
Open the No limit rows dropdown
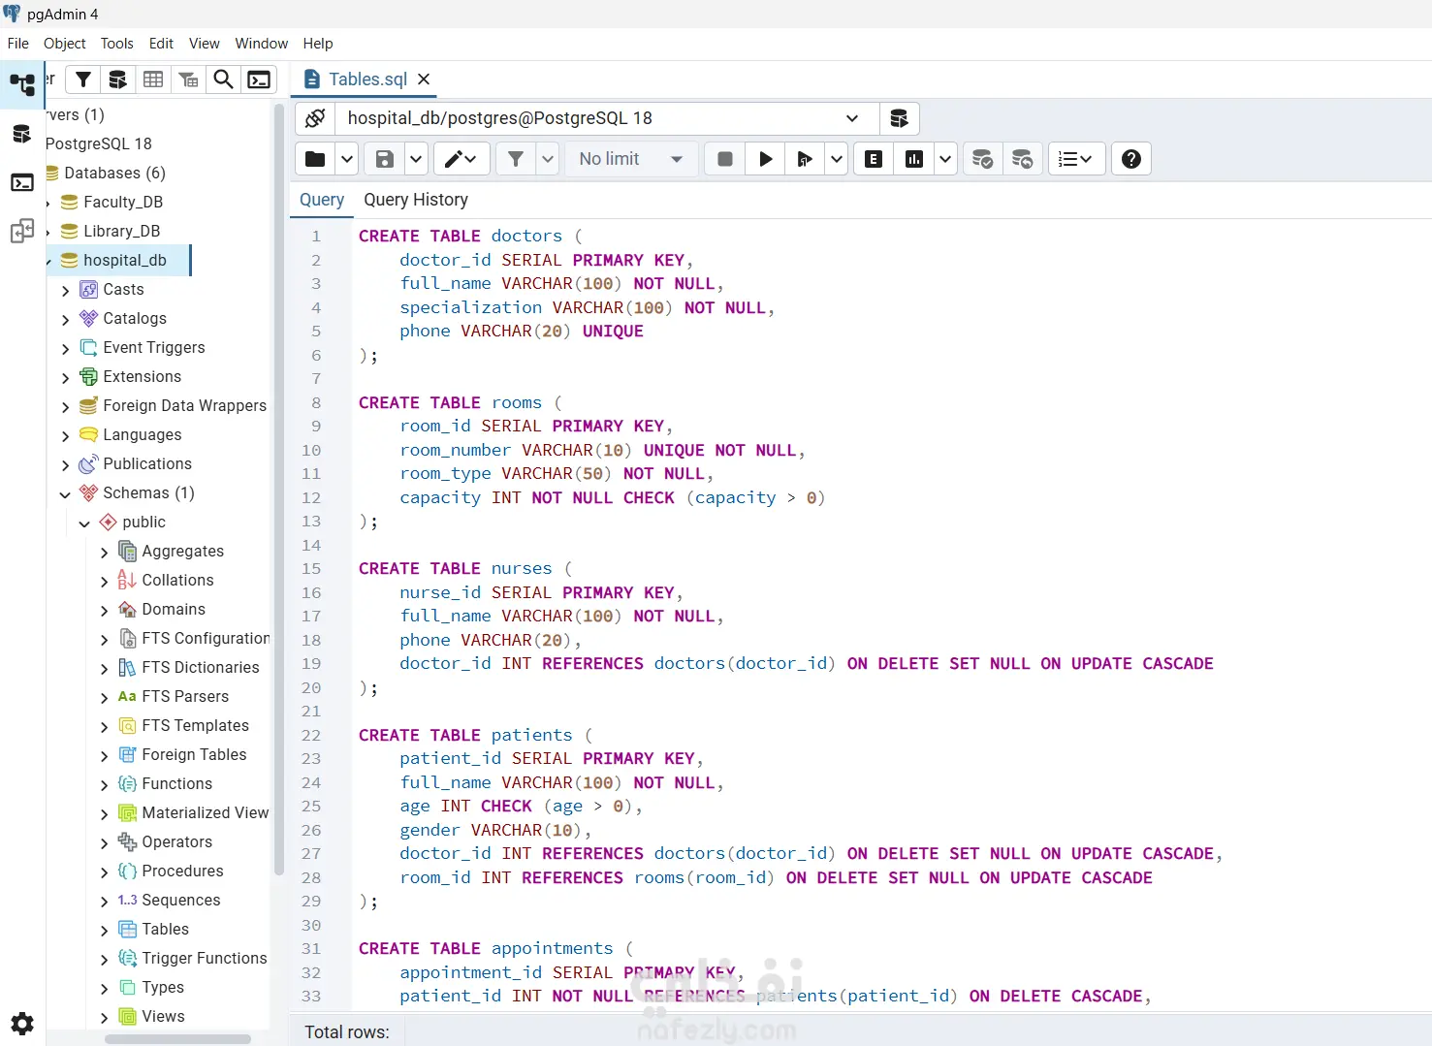click(x=631, y=159)
